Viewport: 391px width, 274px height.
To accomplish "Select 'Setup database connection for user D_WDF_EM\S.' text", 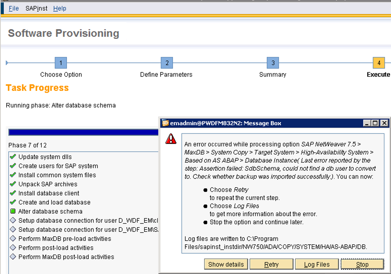I will (88, 230).
